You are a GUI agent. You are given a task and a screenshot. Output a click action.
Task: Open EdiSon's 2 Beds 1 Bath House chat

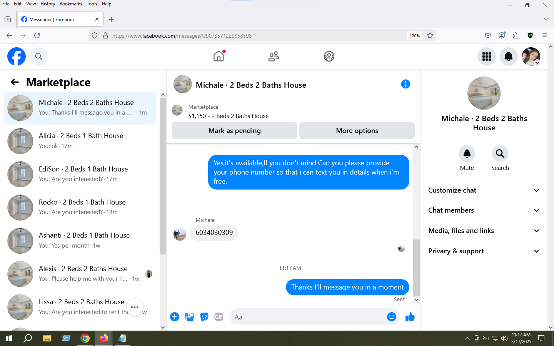click(80, 174)
